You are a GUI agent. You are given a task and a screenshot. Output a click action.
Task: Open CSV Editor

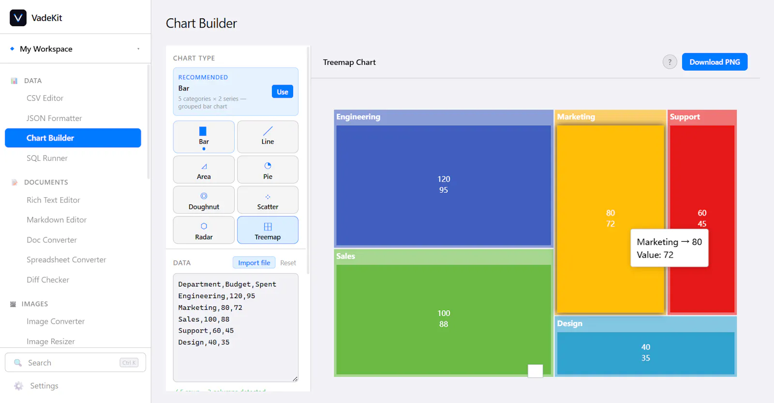pyautogui.click(x=45, y=98)
